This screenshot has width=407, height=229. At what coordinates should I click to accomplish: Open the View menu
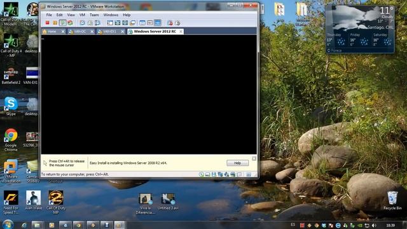(x=71, y=15)
